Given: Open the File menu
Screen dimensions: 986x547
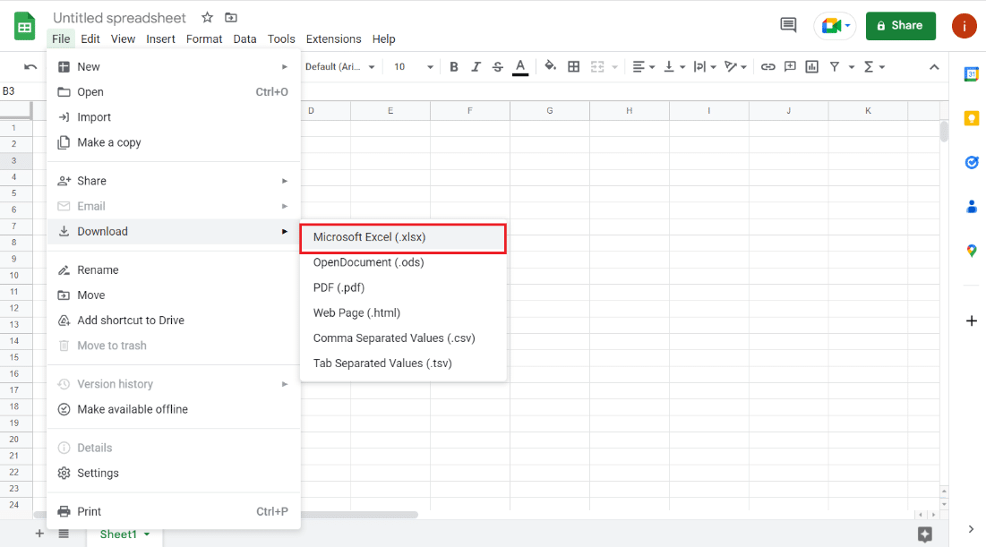Looking at the screenshot, I should pyautogui.click(x=61, y=39).
